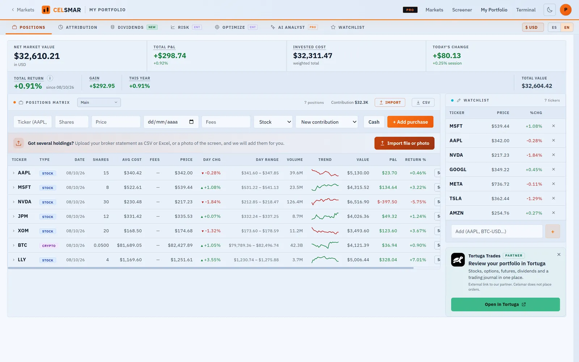This screenshot has width=579, height=362.
Task: Expand the NVDA position row
Action: click(x=14, y=202)
